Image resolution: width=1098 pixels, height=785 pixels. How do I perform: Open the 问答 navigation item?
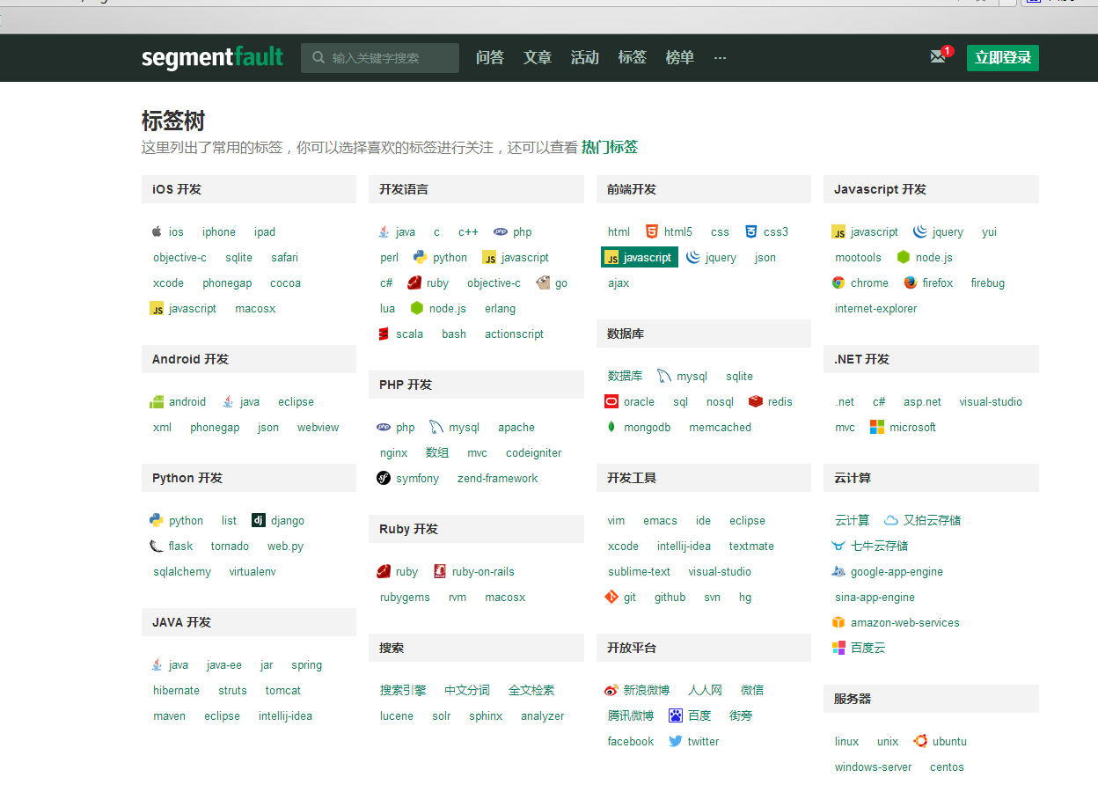490,57
